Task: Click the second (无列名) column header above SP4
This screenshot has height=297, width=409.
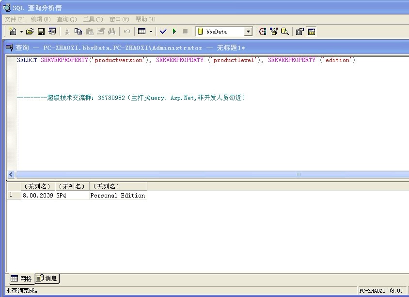Action: 72,186
